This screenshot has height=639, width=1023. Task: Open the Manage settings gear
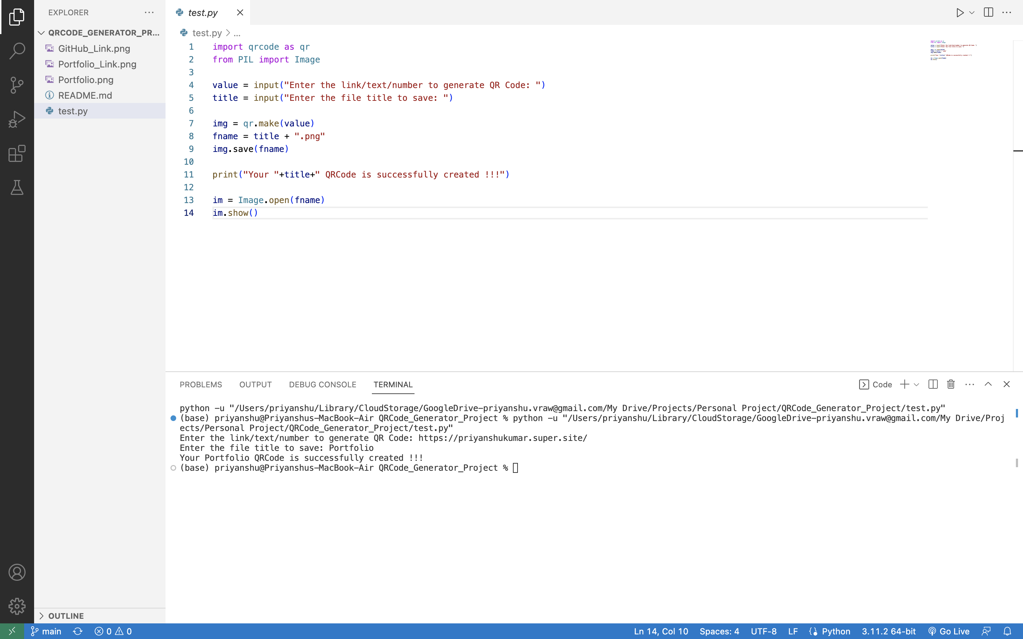17,606
